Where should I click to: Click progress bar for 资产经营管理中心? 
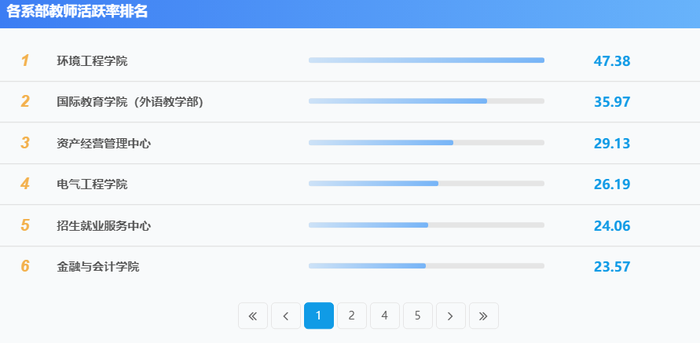(427, 143)
